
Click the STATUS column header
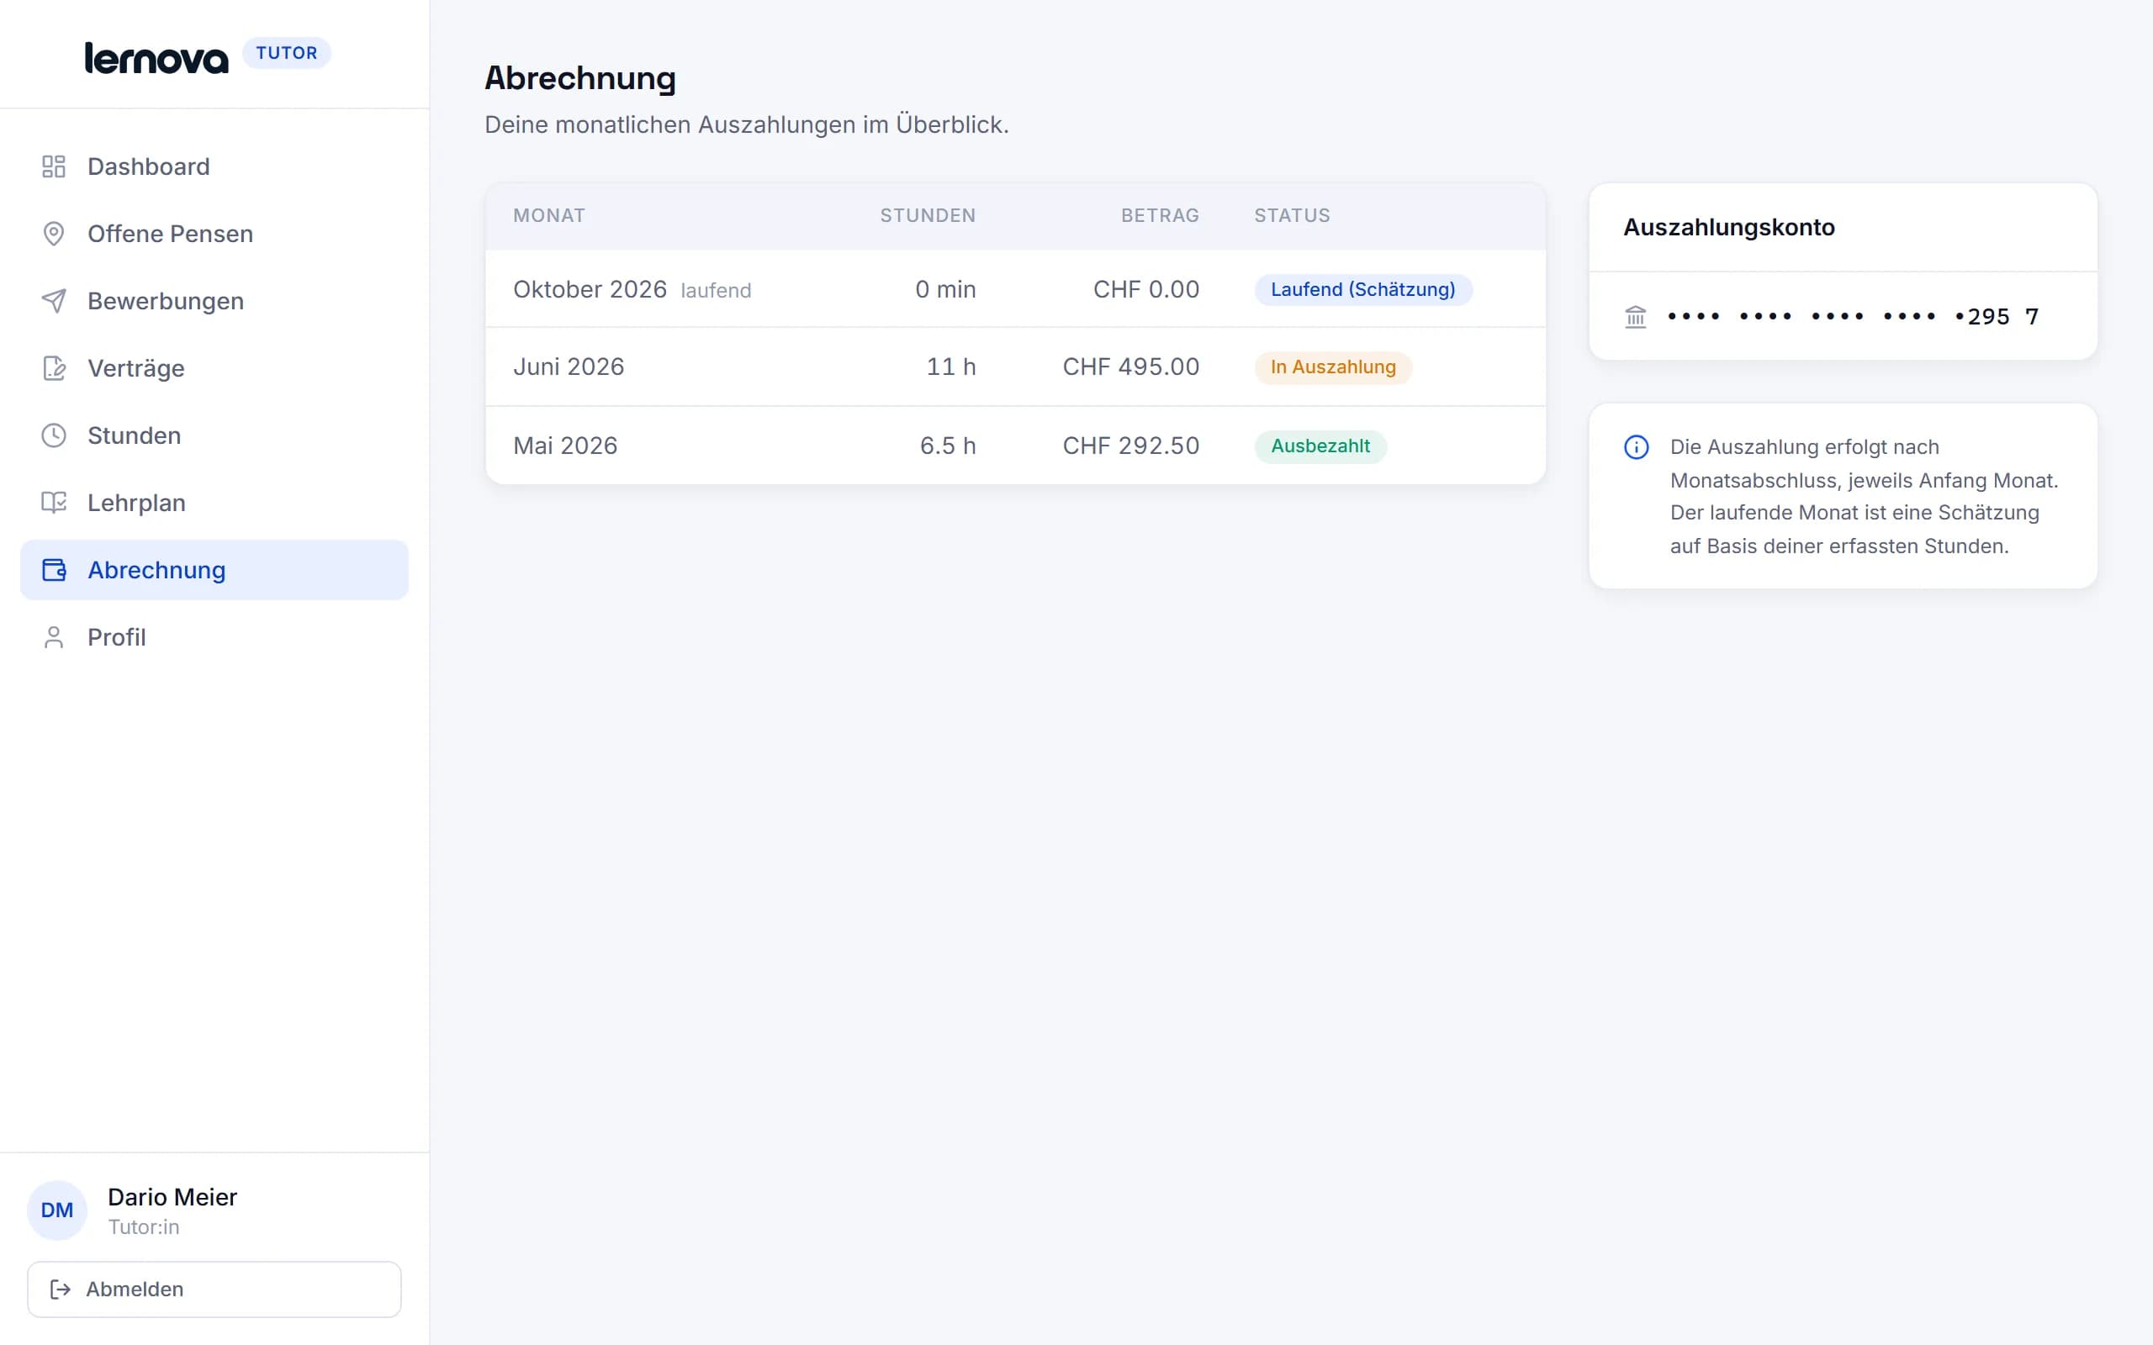pos(1292,215)
